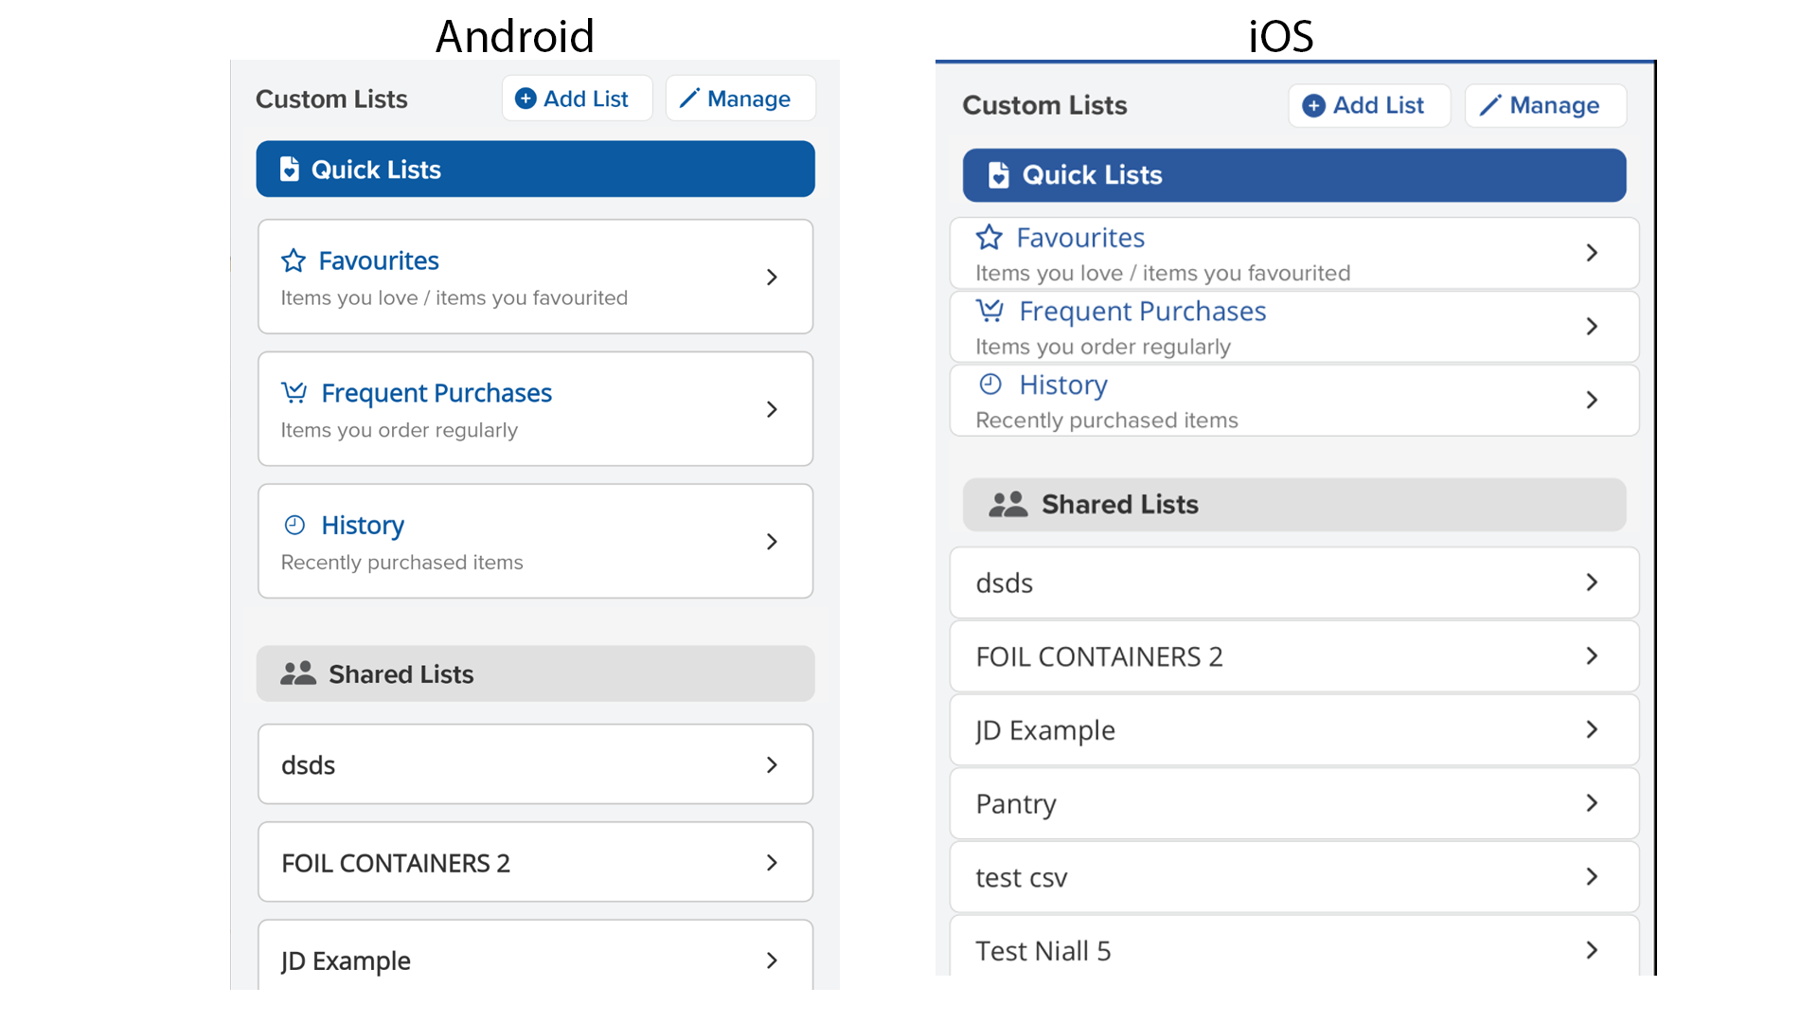Click the star icon beside iOS Favourites

[x=989, y=237]
